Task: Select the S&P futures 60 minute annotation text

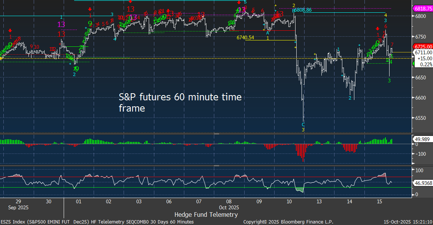Action: point(180,102)
